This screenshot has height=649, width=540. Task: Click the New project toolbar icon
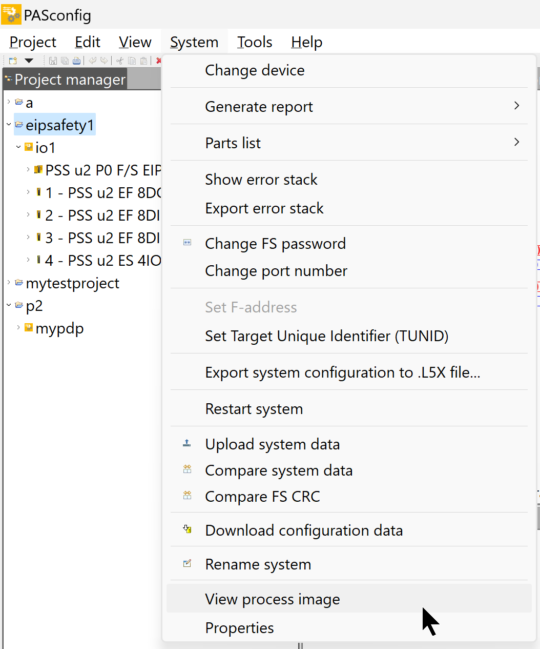(13, 61)
